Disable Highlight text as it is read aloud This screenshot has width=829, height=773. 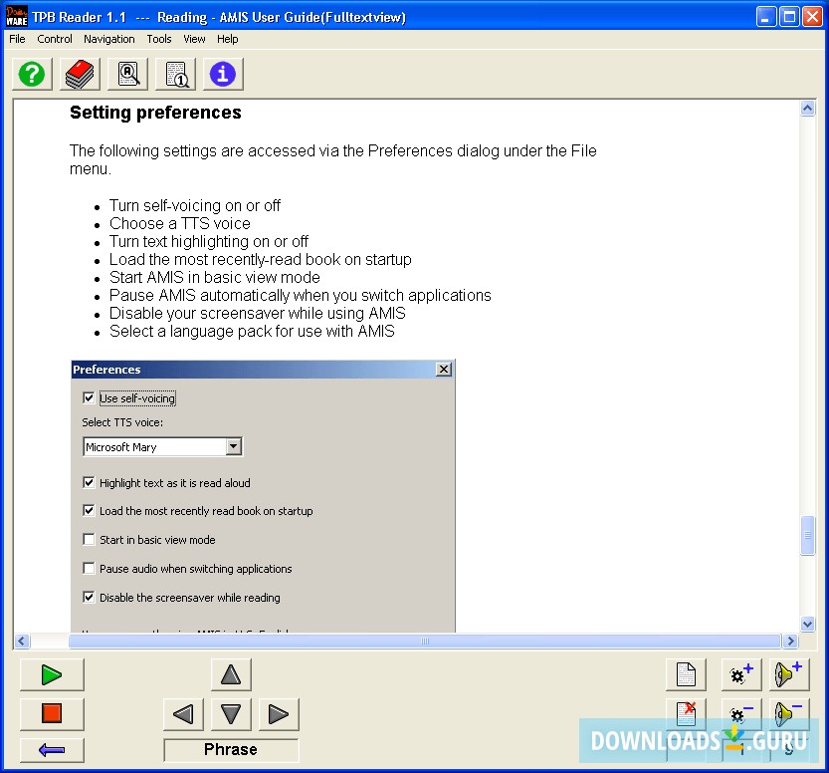pyautogui.click(x=89, y=482)
